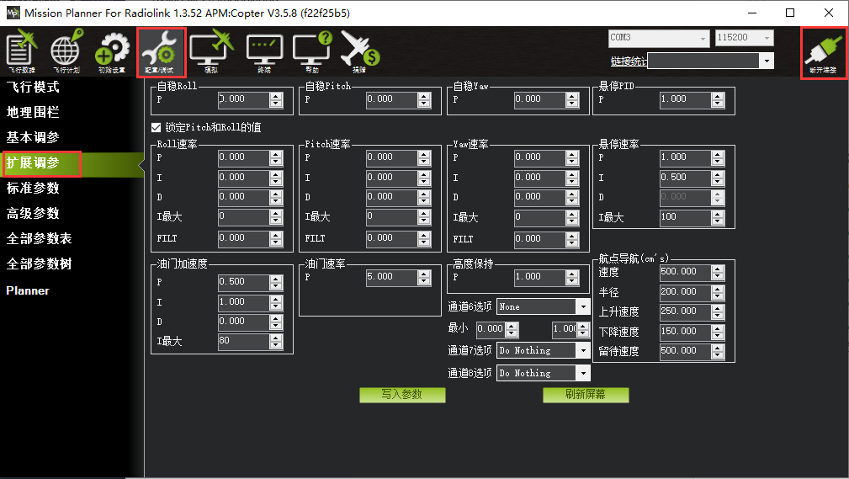849x479 pixels.
Task: Click the Loiter rate I max (I最大) field
Action: coord(685,217)
